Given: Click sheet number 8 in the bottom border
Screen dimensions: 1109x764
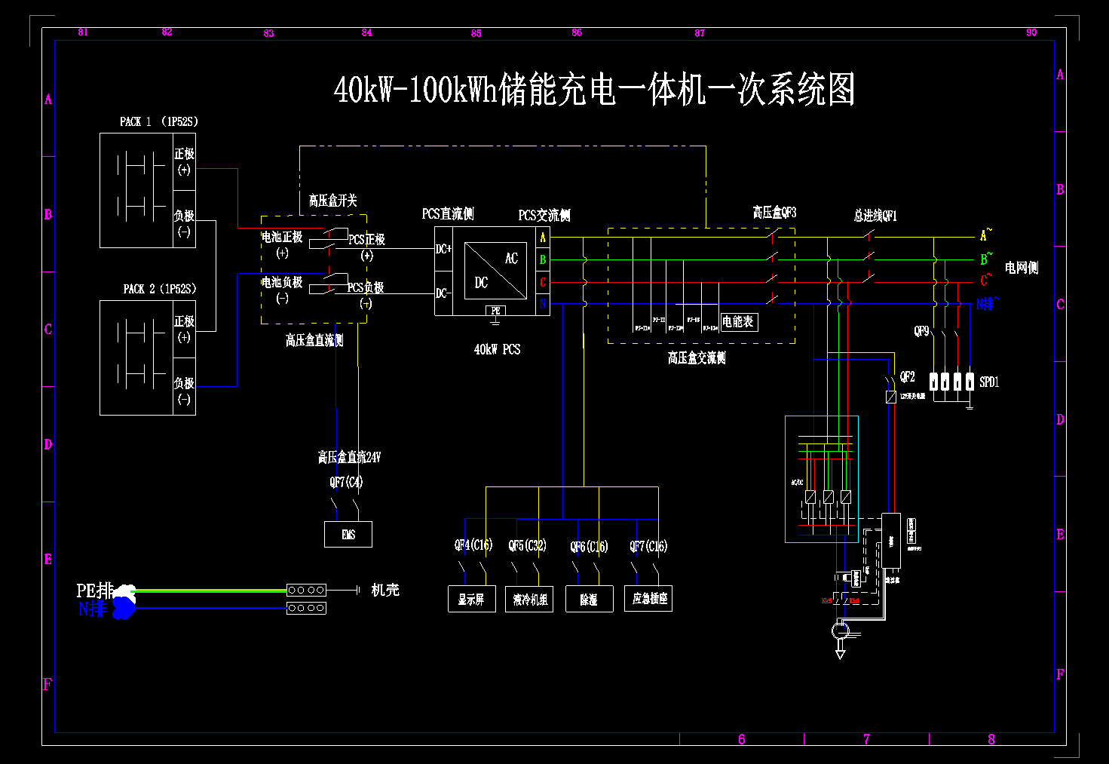Looking at the screenshot, I should tap(991, 739).
